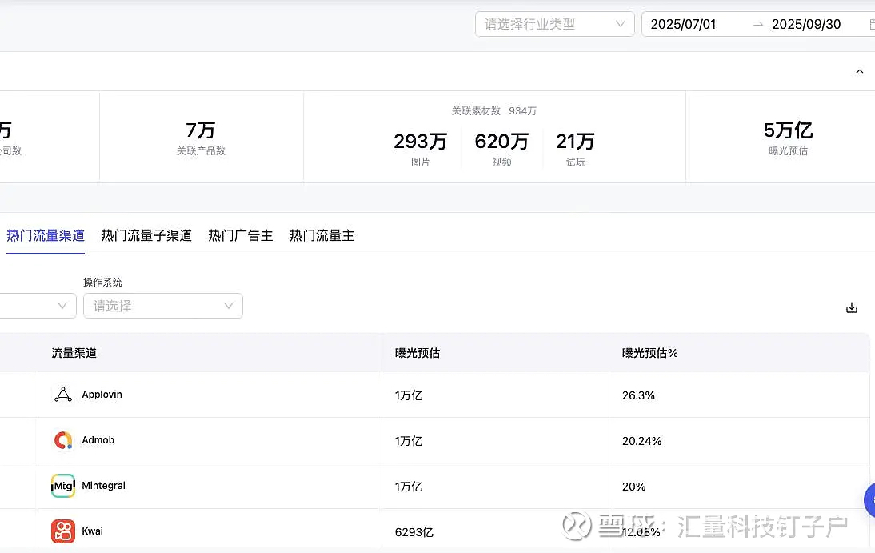Click the download export icon
The height and width of the screenshot is (553, 875).
852,308
